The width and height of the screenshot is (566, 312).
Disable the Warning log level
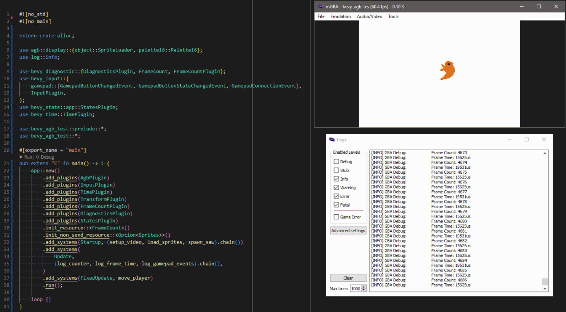[337, 187]
